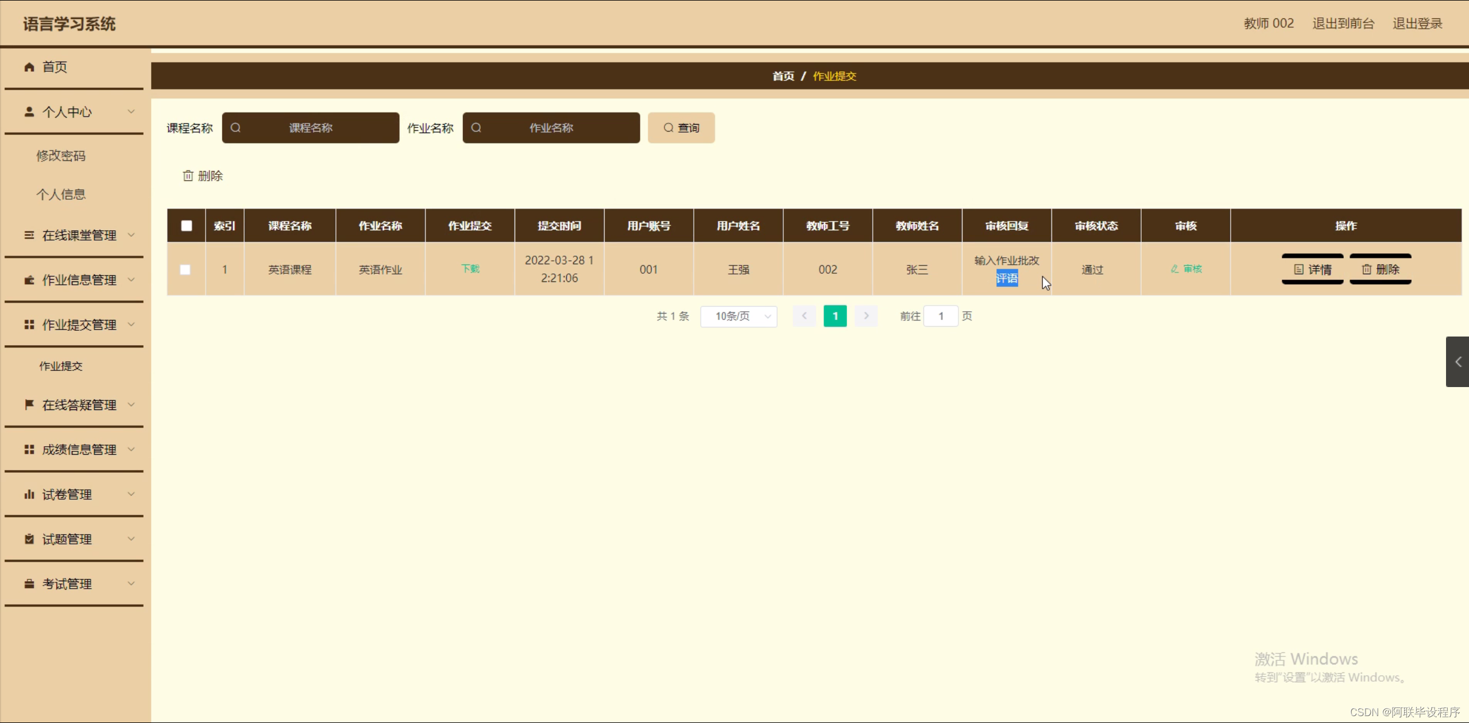
Task: Click the home icon beside 首页
Action: (29, 67)
